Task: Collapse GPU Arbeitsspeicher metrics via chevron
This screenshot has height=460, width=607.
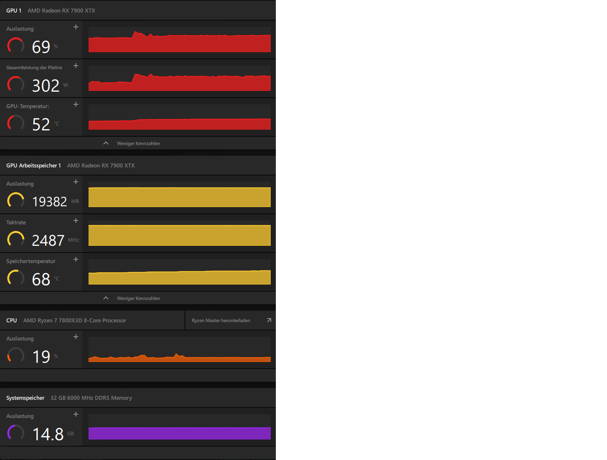Action: pyautogui.click(x=106, y=298)
